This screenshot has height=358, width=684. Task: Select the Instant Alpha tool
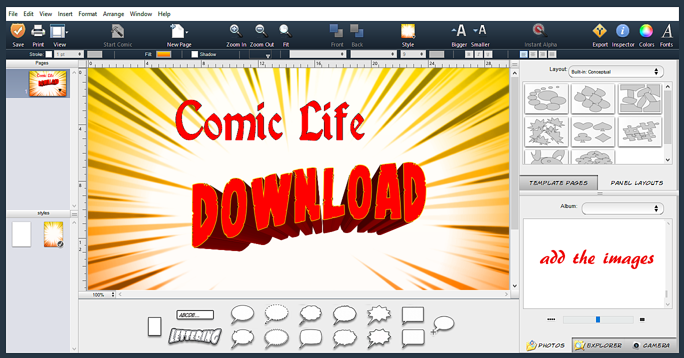540,31
